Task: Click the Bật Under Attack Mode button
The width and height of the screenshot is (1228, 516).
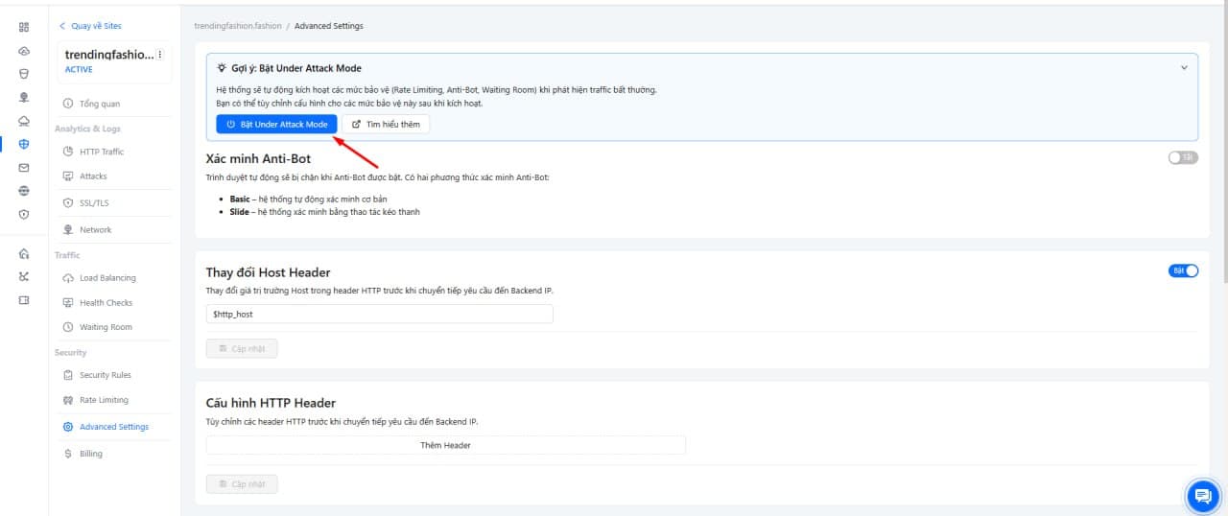Action: pos(276,124)
